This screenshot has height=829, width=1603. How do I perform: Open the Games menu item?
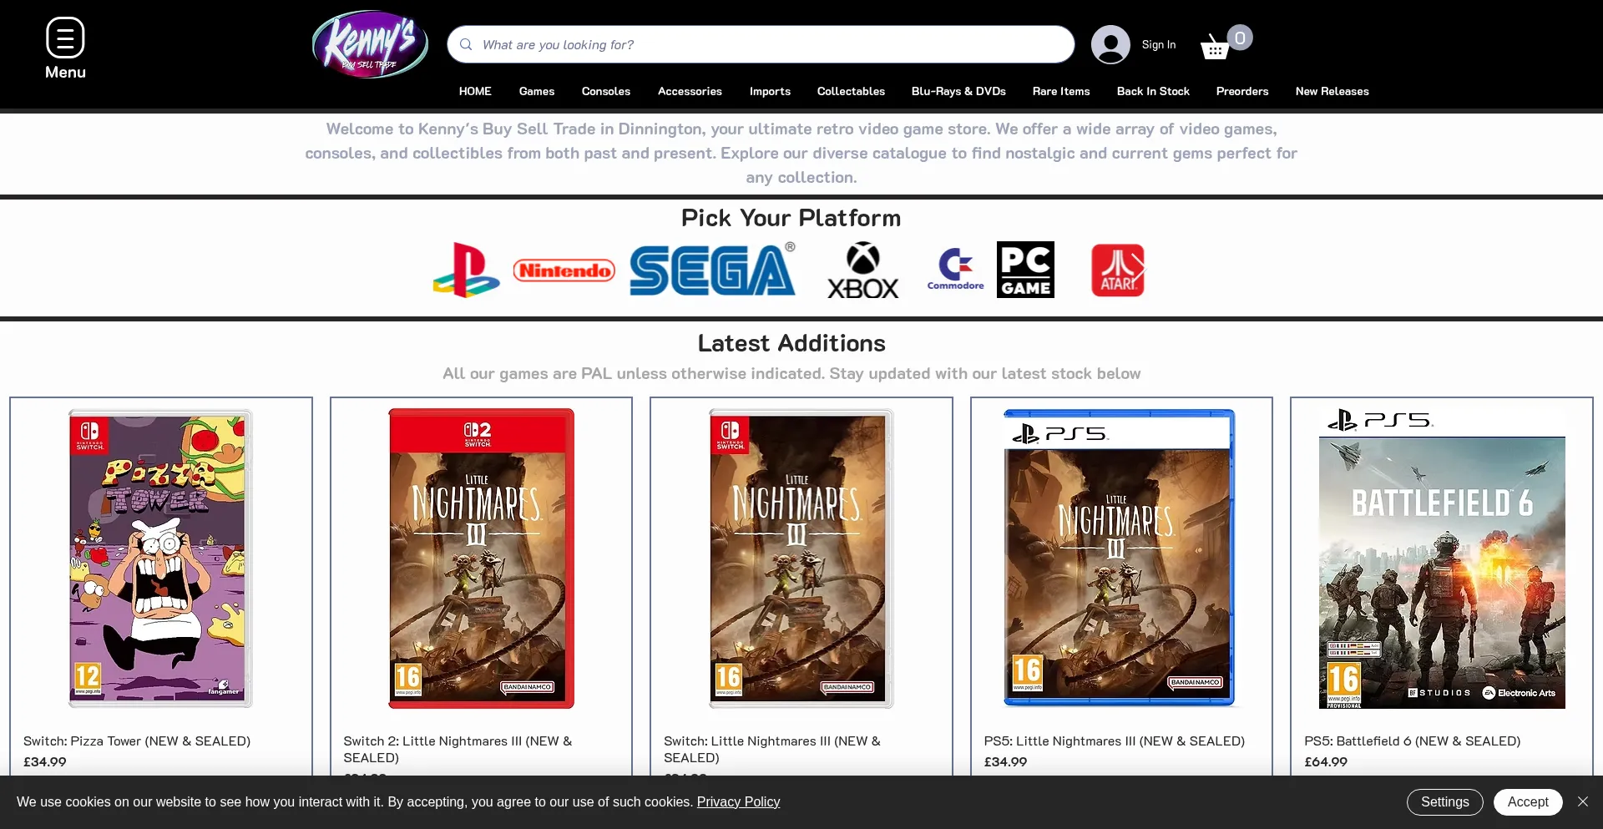click(x=537, y=91)
